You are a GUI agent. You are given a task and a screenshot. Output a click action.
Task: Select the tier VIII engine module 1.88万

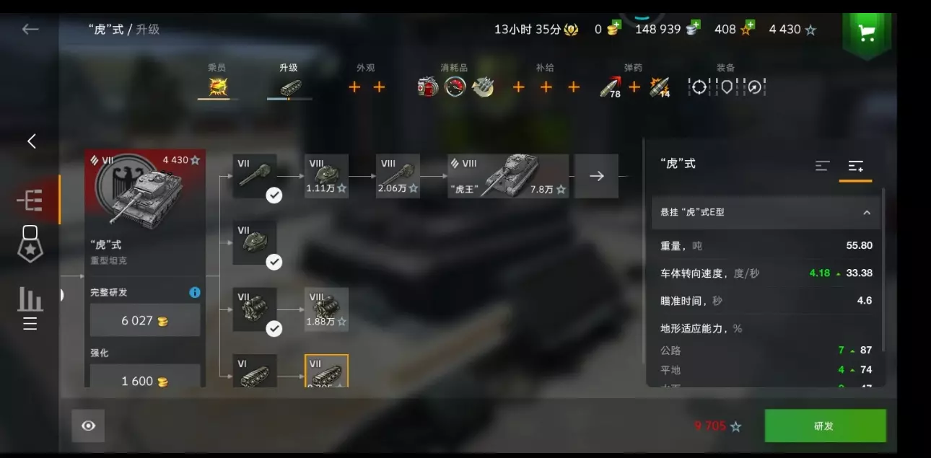[x=326, y=309]
